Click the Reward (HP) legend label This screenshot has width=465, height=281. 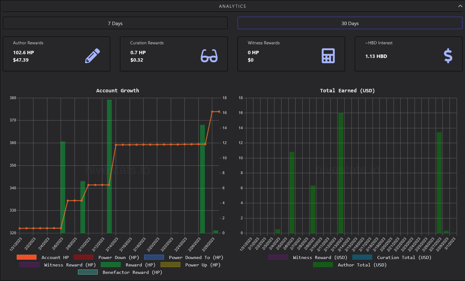click(x=140, y=265)
